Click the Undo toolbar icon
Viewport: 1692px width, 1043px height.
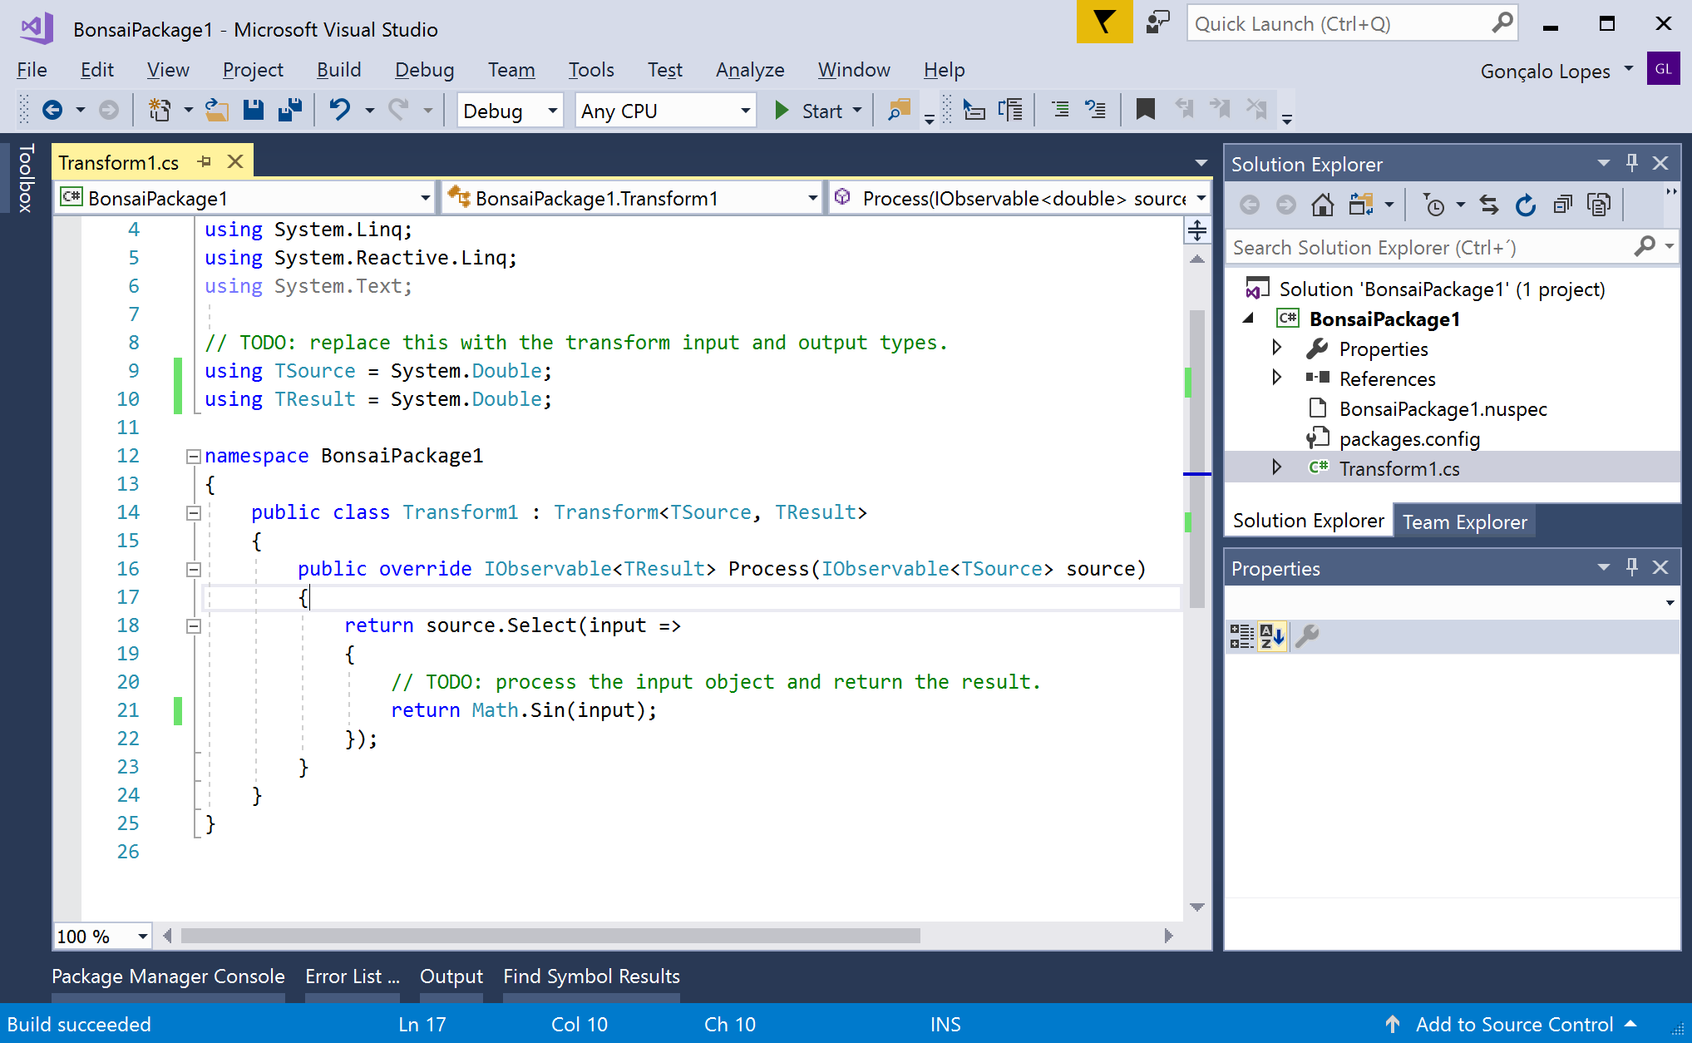[x=340, y=110]
